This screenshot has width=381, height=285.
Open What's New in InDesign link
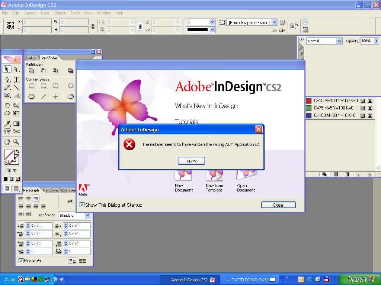click(206, 106)
